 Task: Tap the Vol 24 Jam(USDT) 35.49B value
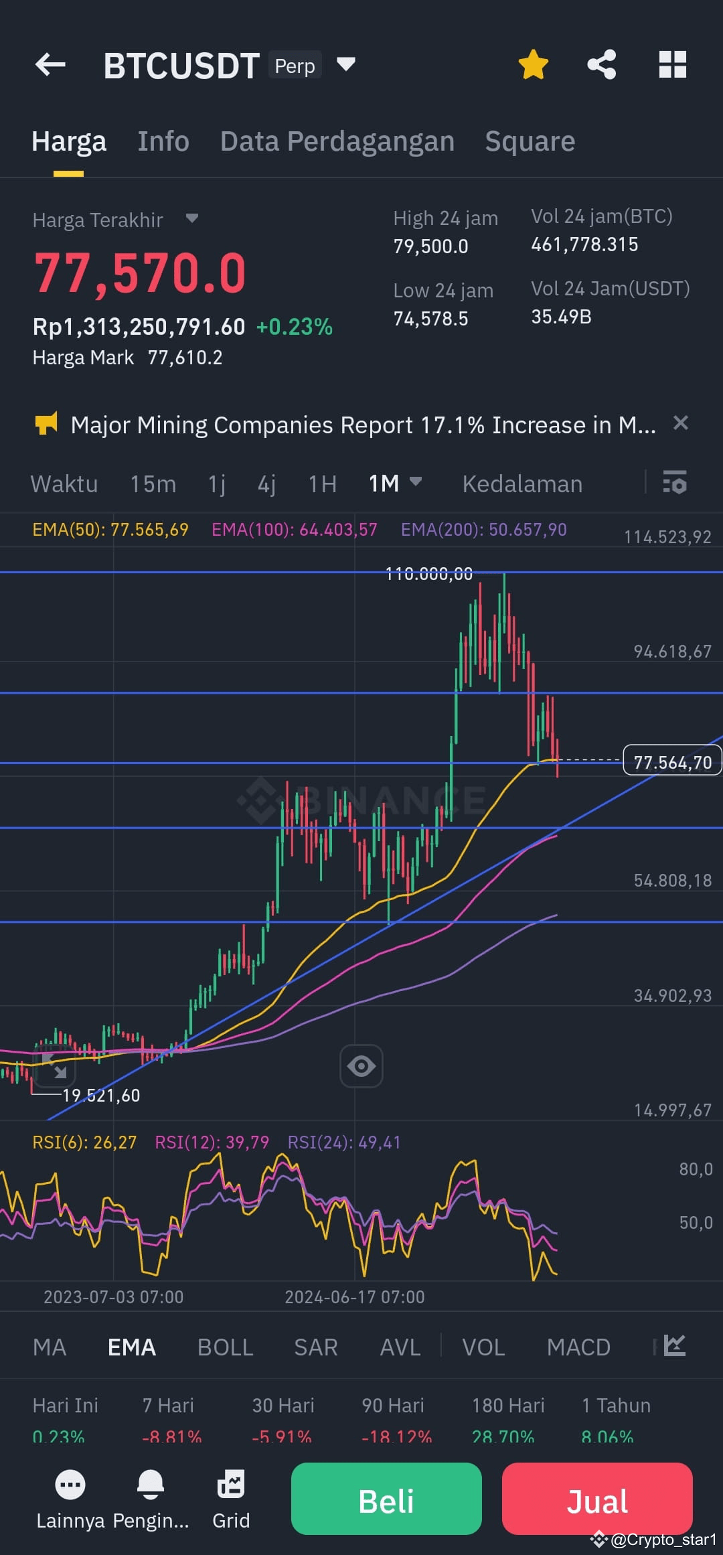tap(561, 317)
